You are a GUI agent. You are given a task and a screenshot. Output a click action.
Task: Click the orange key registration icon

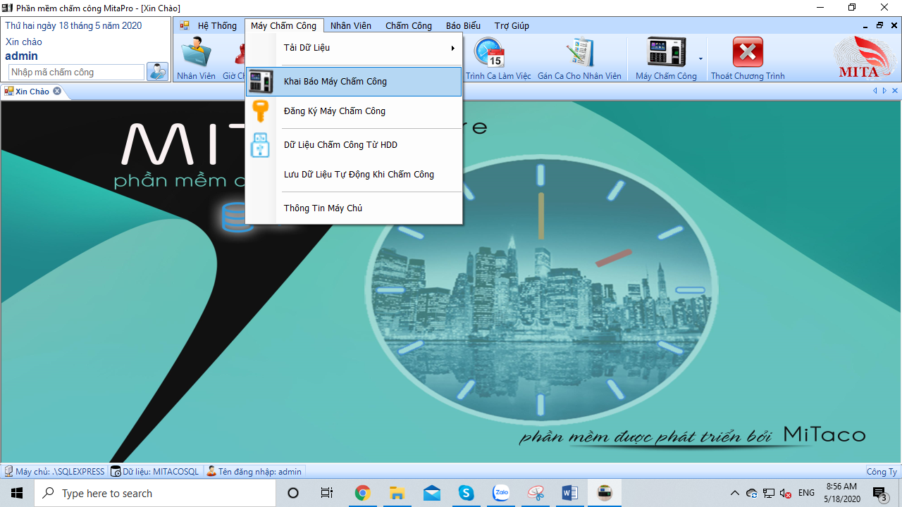tap(261, 111)
